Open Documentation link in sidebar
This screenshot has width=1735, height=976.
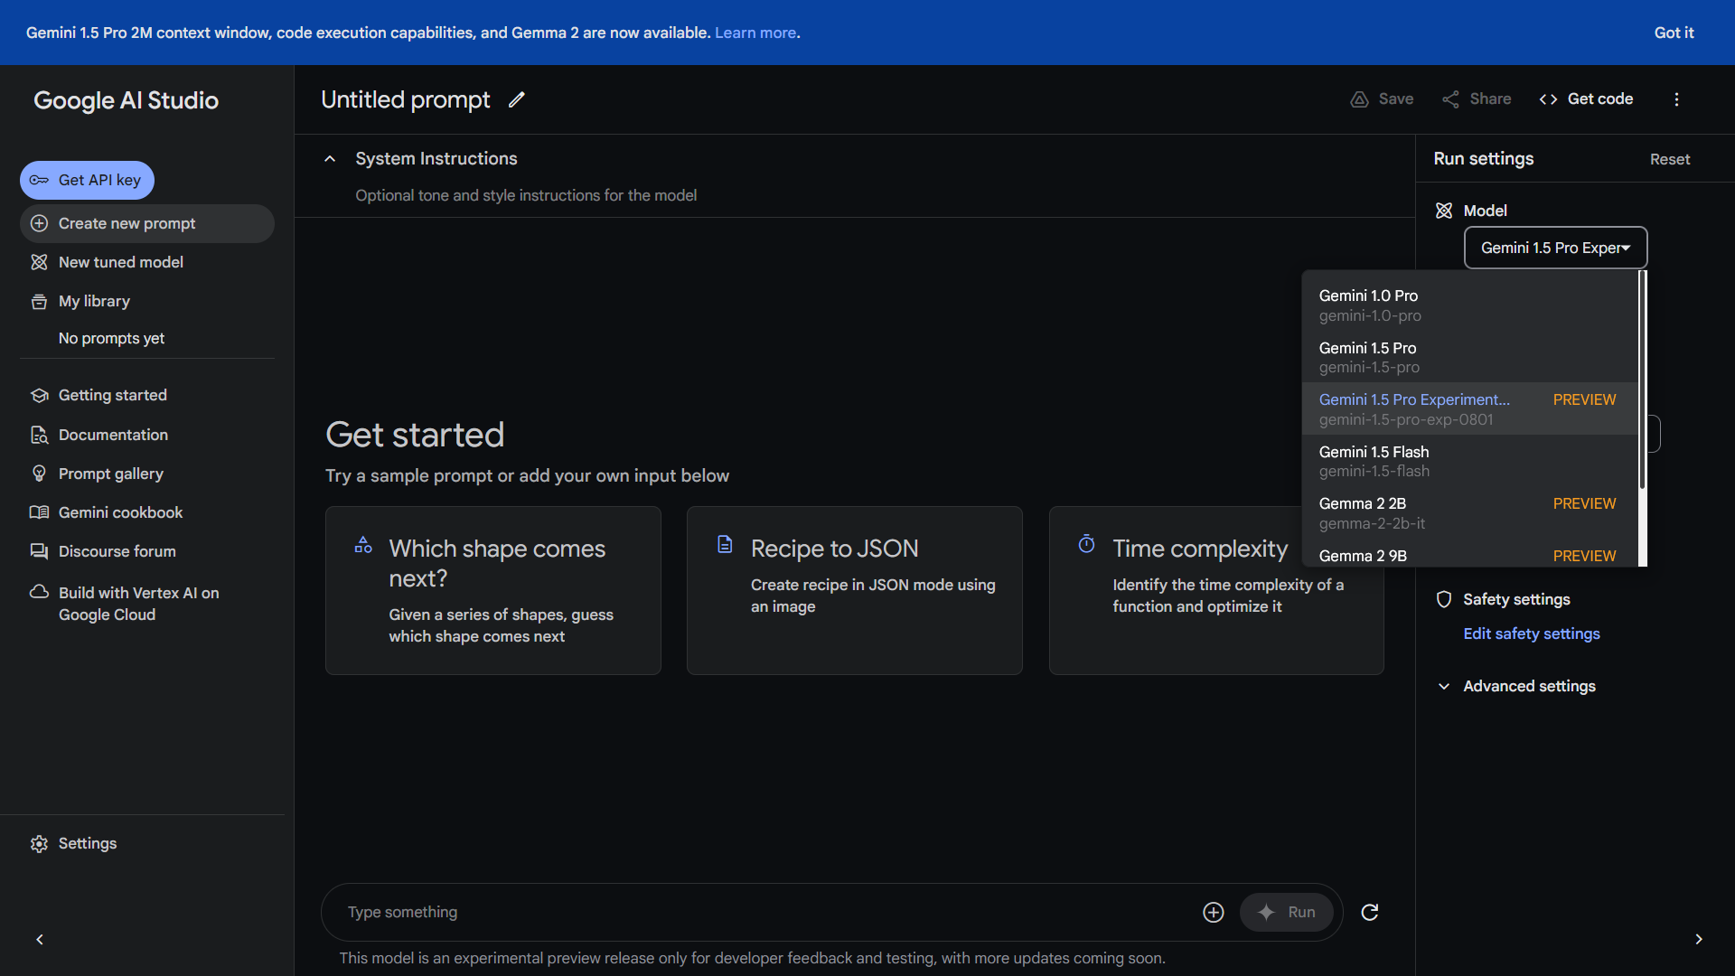click(147, 435)
